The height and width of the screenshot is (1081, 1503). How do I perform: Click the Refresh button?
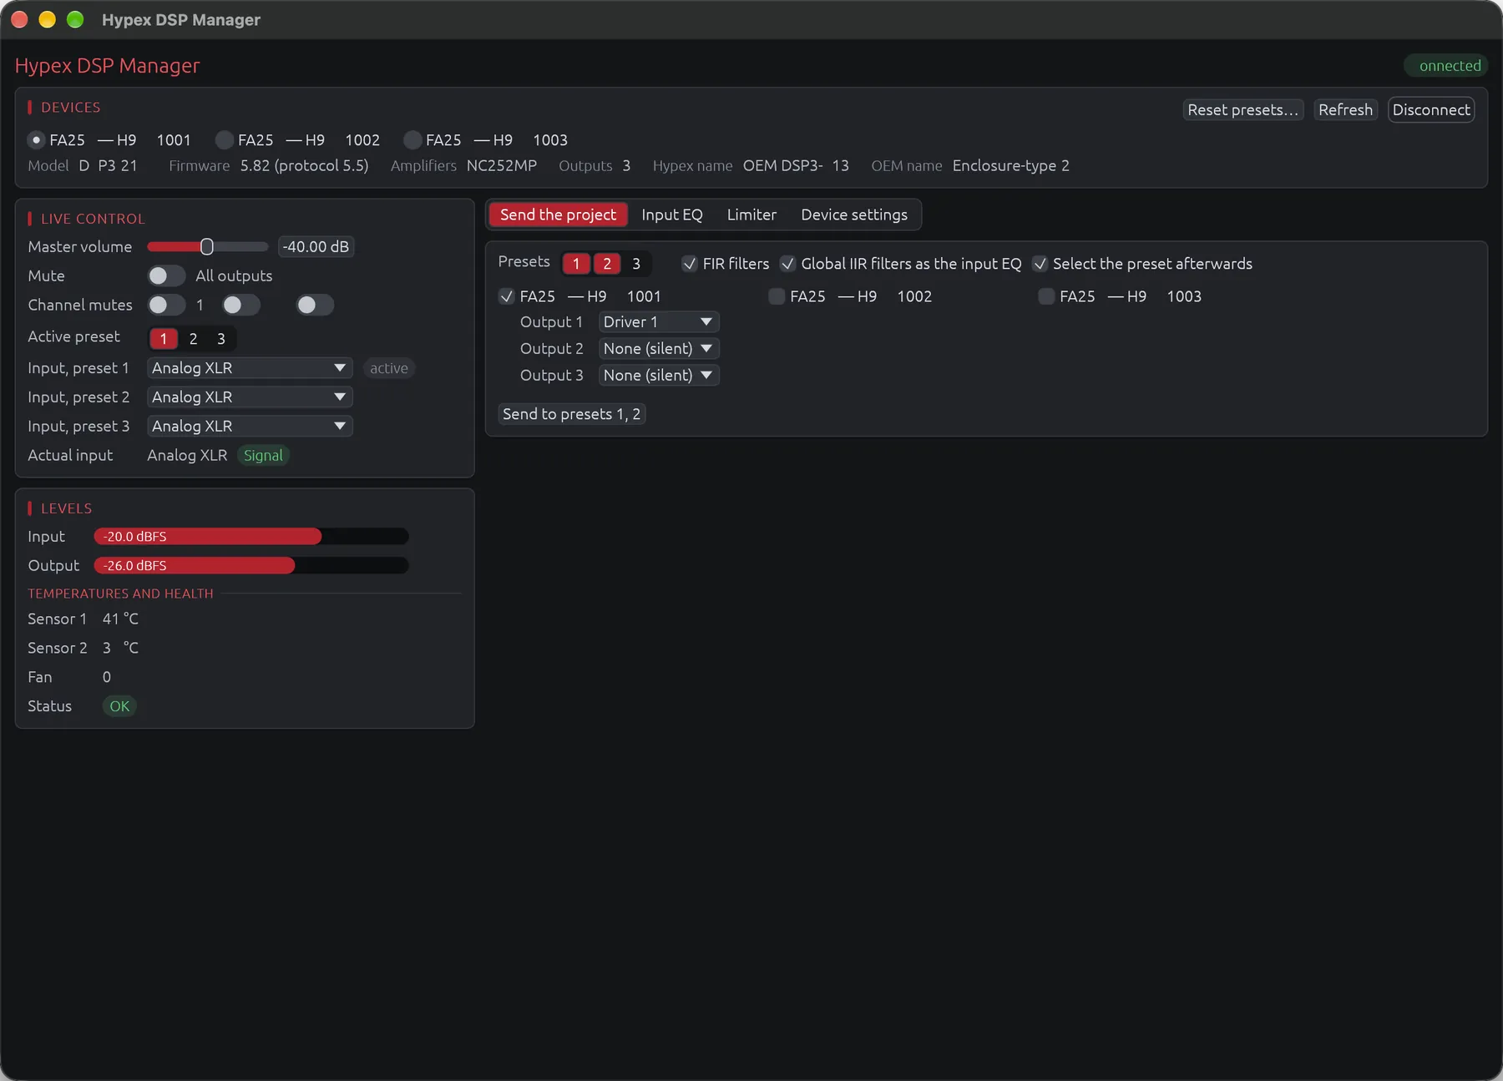click(1345, 109)
